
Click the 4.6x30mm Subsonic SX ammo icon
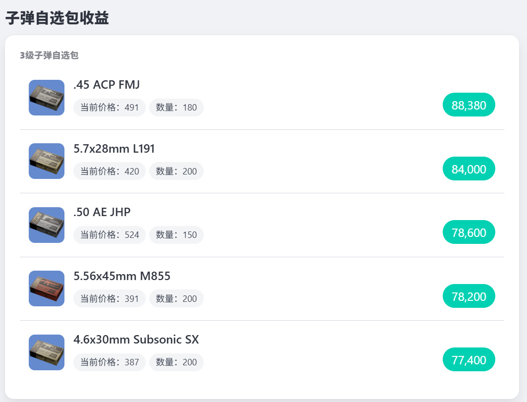pyautogui.click(x=47, y=352)
